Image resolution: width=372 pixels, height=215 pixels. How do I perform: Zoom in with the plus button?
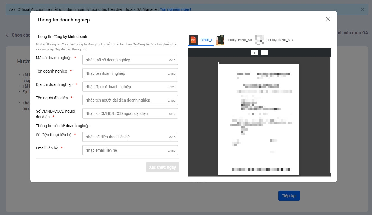coord(254,53)
